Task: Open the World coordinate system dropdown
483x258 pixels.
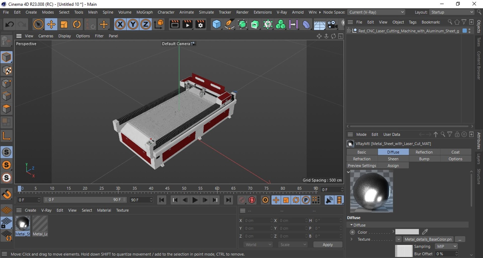Action: tap(258, 244)
